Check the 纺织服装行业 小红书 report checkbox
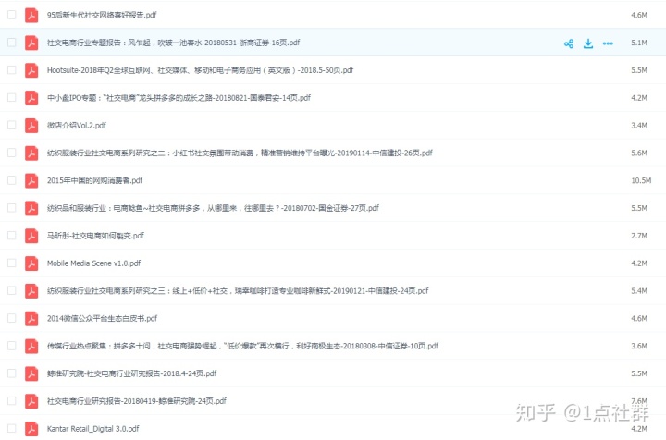This screenshot has width=666, height=440. point(11,153)
